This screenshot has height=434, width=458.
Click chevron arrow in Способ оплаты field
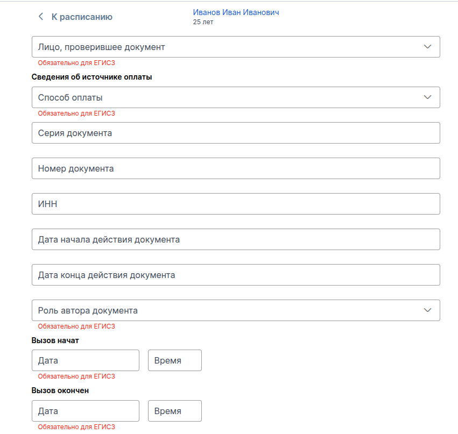[428, 97]
